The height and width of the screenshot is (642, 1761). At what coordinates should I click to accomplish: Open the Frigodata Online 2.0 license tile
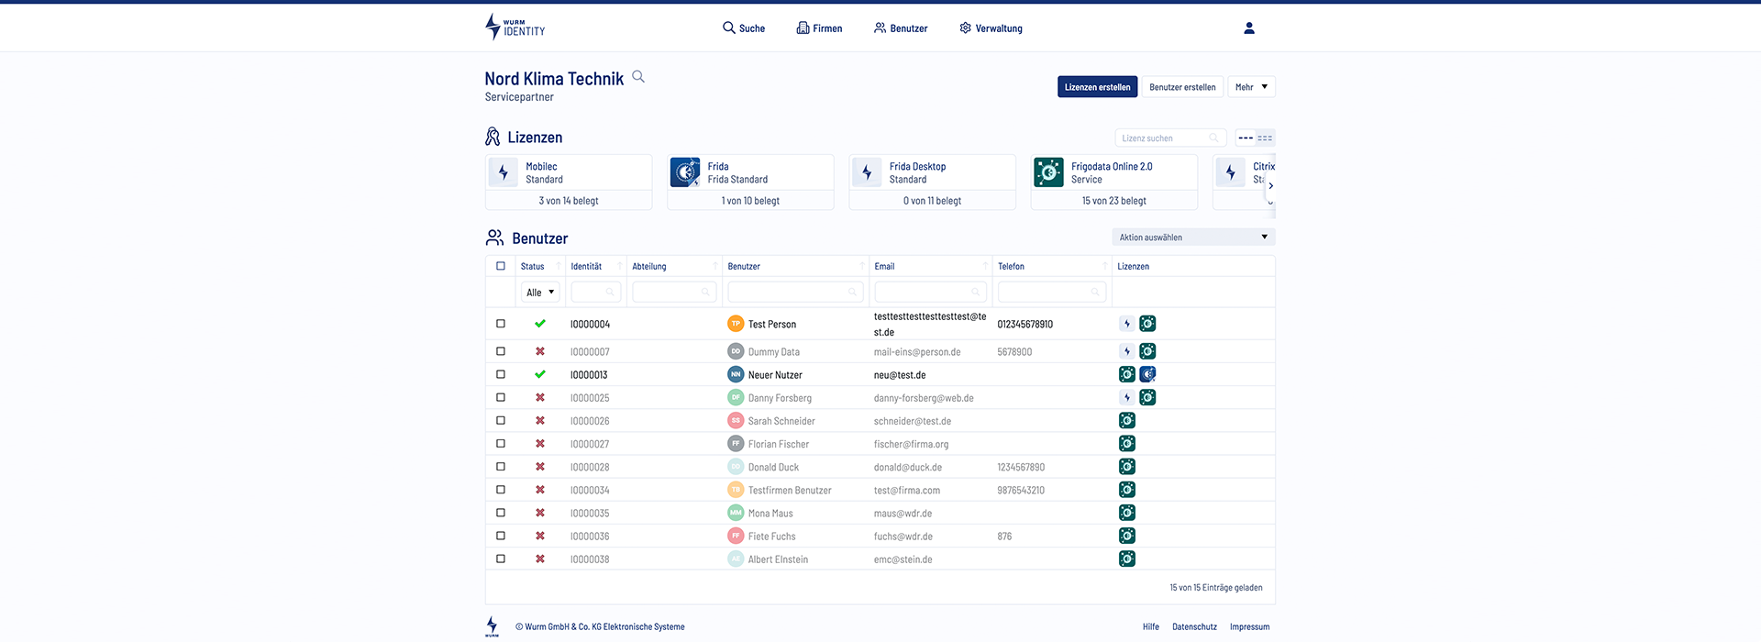click(1113, 182)
